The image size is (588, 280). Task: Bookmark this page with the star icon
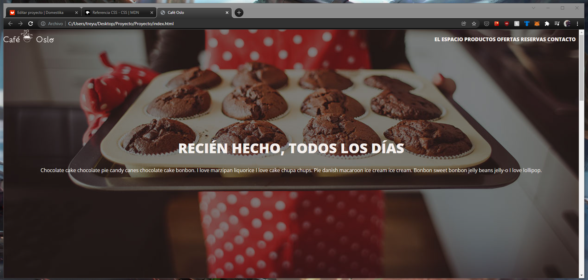click(x=474, y=24)
